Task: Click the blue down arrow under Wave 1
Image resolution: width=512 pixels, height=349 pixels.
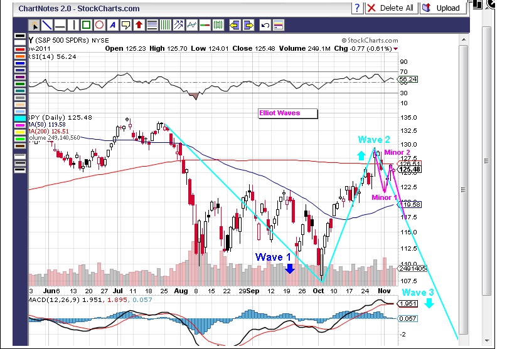Action: [290, 268]
